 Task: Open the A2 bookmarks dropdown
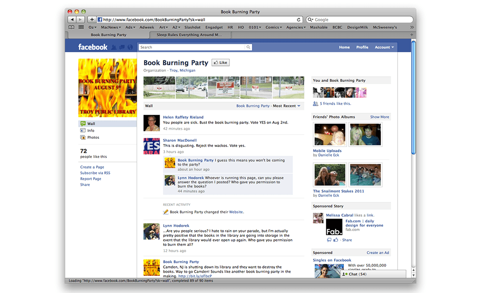click(x=176, y=27)
